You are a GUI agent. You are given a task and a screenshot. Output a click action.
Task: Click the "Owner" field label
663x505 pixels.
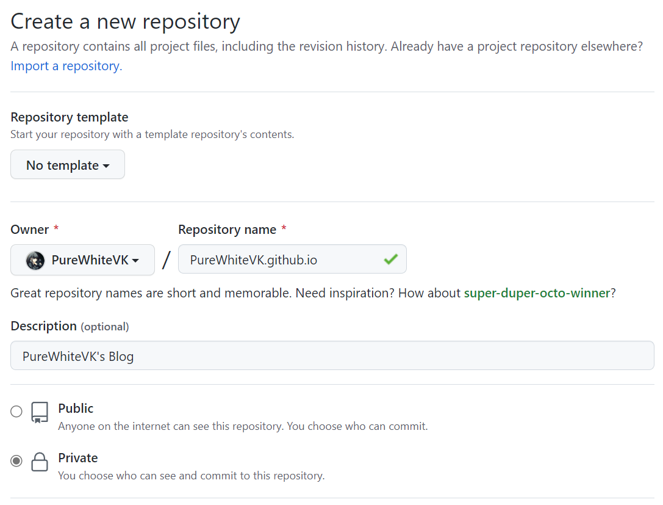tap(30, 230)
